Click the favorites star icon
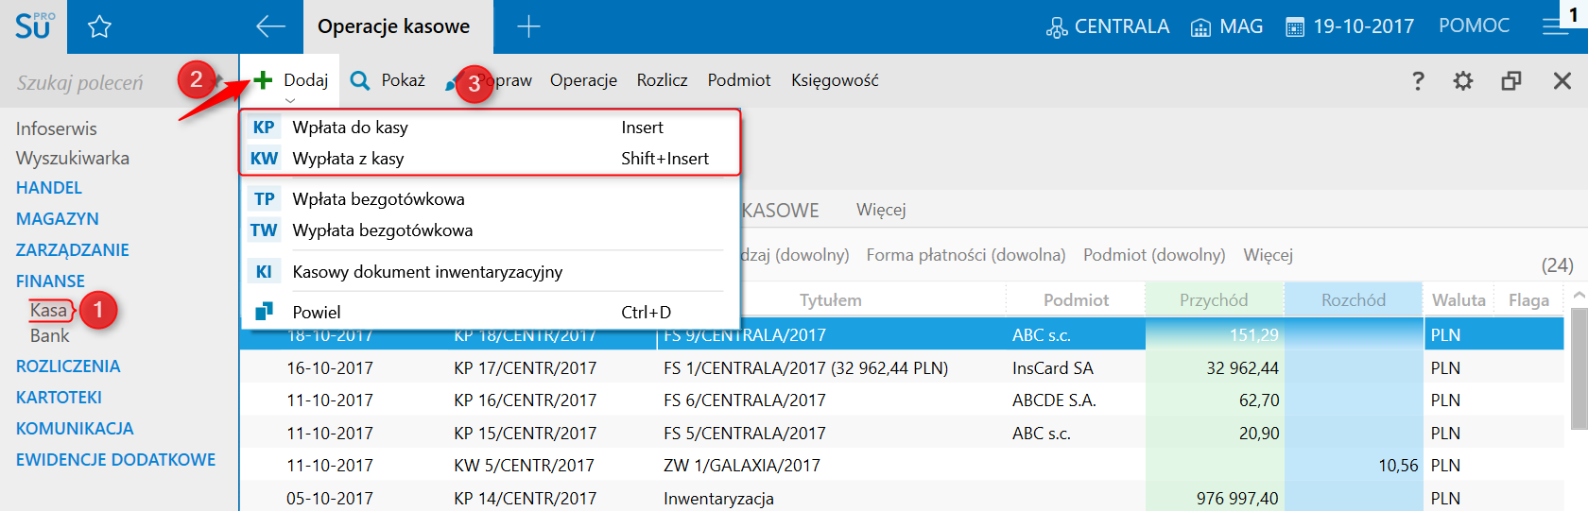 pyautogui.click(x=99, y=26)
